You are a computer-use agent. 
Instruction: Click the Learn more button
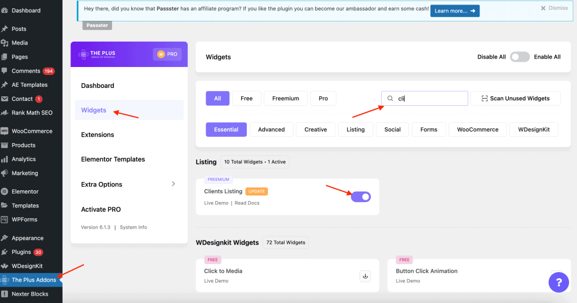point(455,11)
